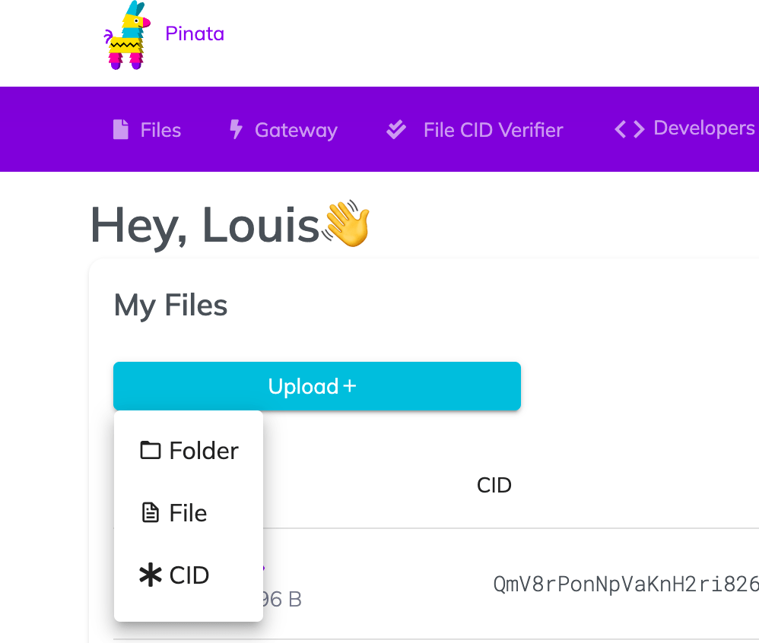Click the Pinata brand name link
The height and width of the screenshot is (643, 759).
pyautogui.click(x=195, y=34)
